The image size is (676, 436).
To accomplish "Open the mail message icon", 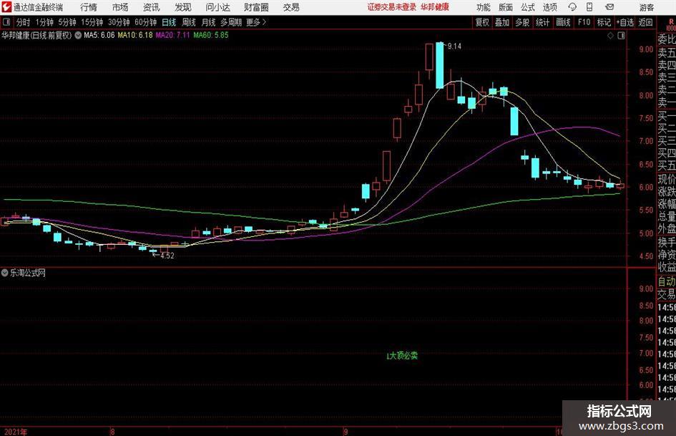I will pos(609,7).
